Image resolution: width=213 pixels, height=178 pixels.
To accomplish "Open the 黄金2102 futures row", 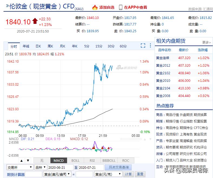I will point(184,73).
